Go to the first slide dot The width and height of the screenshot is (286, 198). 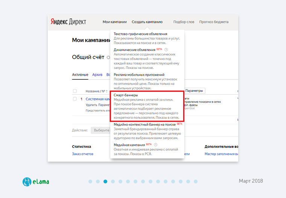(x=90, y=181)
